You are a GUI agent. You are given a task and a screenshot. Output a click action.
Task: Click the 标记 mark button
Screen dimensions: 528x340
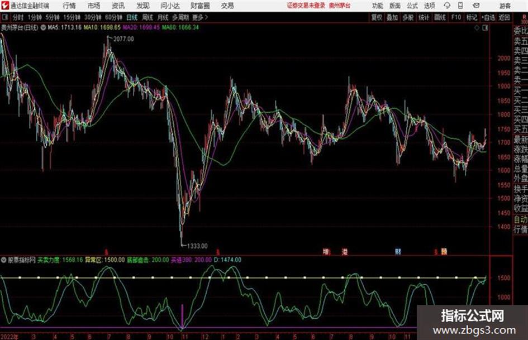(472, 17)
